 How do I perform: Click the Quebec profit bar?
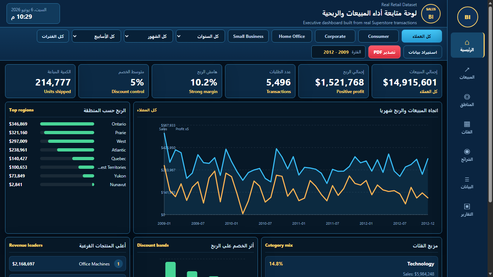(83, 158)
